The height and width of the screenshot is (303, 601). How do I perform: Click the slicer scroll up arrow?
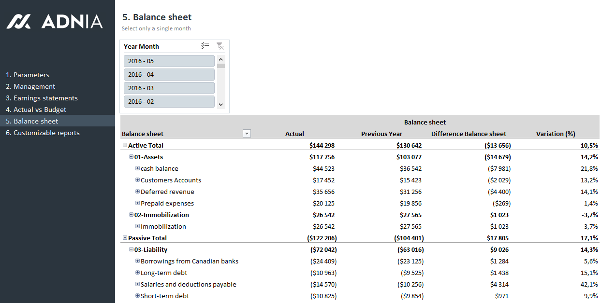coord(221,58)
